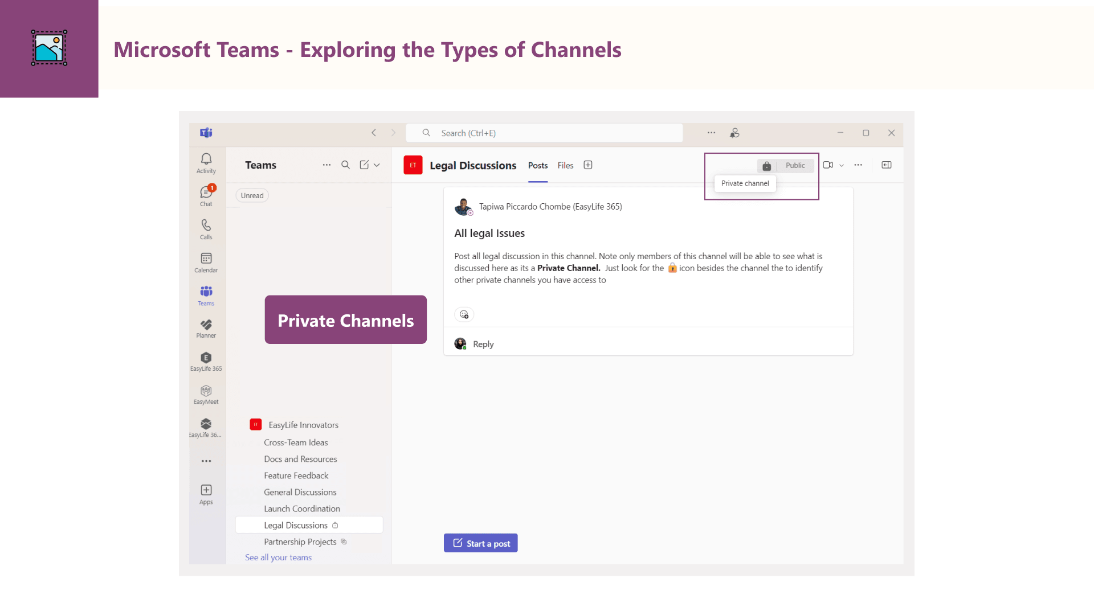This screenshot has height=615, width=1094.
Task: Toggle the side pane icon at top right
Action: 886,165
